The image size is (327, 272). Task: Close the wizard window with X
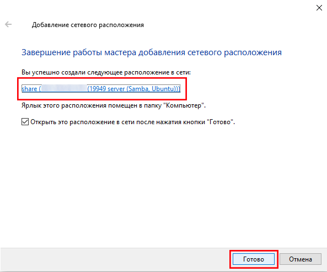tap(319, 8)
